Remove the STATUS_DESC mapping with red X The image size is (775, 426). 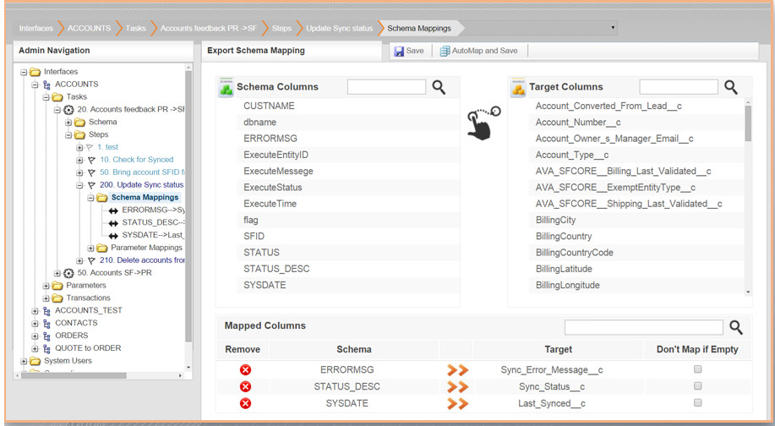pos(245,386)
